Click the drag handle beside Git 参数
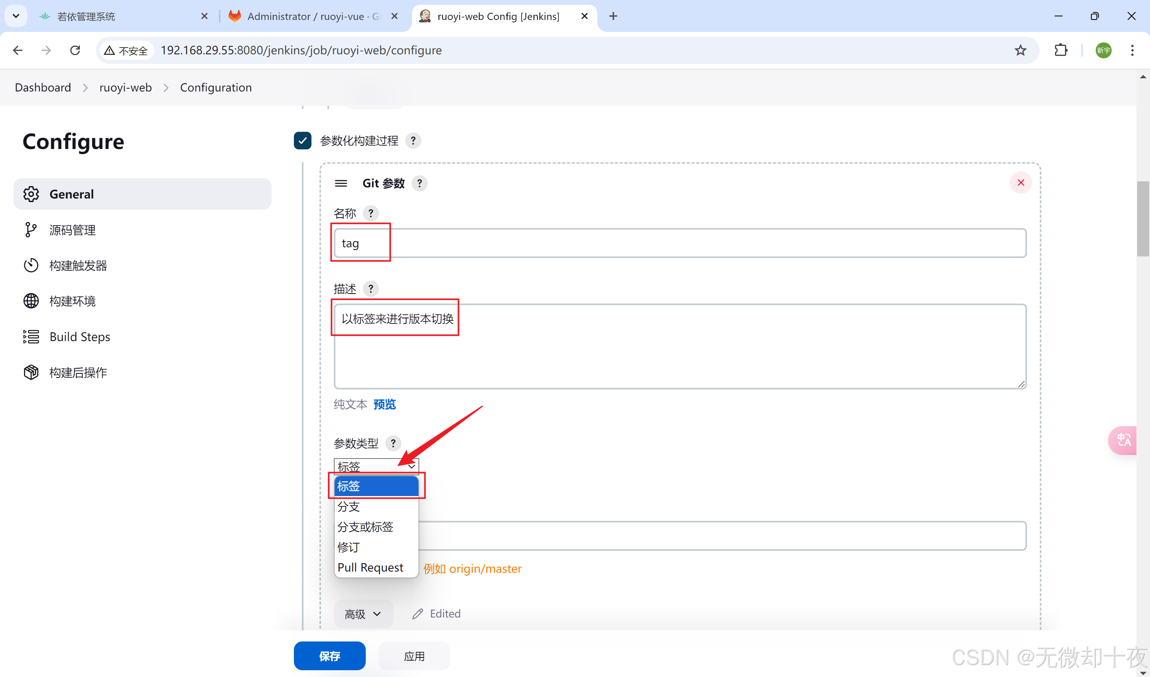Image resolution: width=1150 pixels, height=677 pixels. pyautogui.click(x=341, y=183)
